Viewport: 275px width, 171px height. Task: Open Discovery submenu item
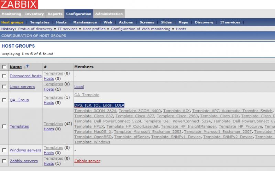tap(204, 22)
